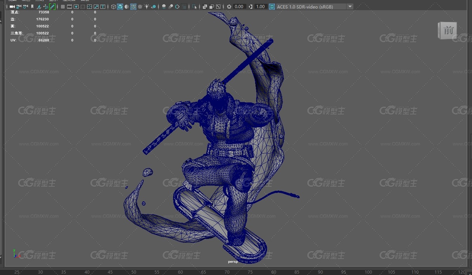Click the Image Plane icon
The width and height of the screenshot is (472, 275).
(39, 7)
